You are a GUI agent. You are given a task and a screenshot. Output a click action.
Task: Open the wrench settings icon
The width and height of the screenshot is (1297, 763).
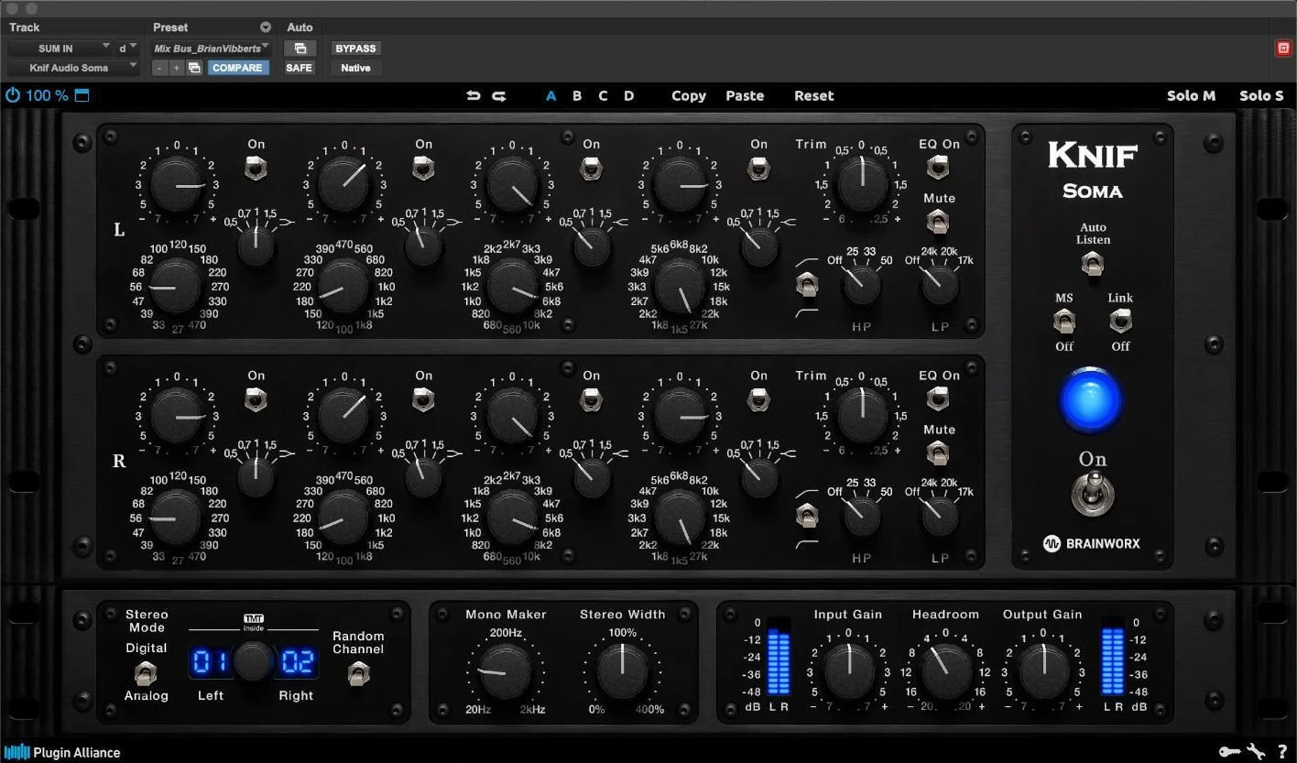coord(1257,752)
